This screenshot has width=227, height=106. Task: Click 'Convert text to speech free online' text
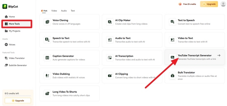coord(194,24)
